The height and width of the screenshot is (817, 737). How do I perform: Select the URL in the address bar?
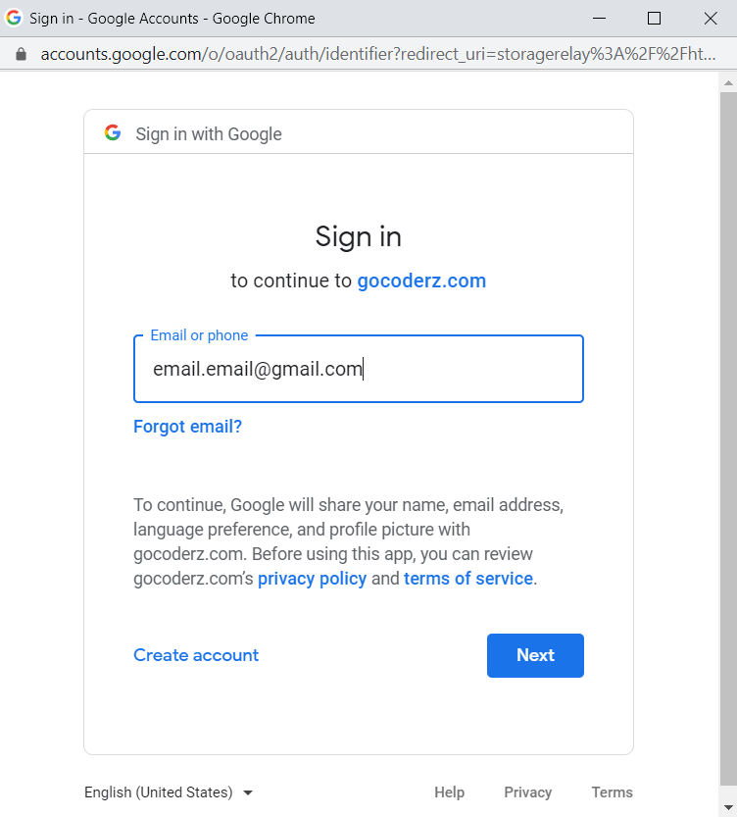tap(377, 54)
